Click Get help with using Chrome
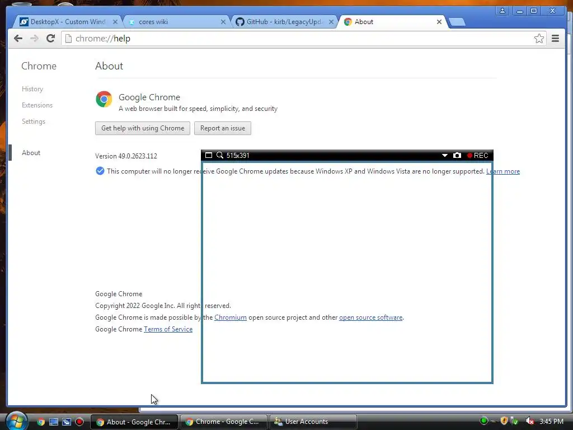Screen dimensions: 573x430 click(143, 128)
